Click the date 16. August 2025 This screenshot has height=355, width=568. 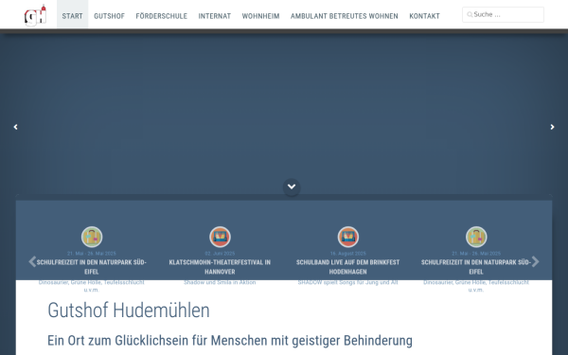[348, 254]
